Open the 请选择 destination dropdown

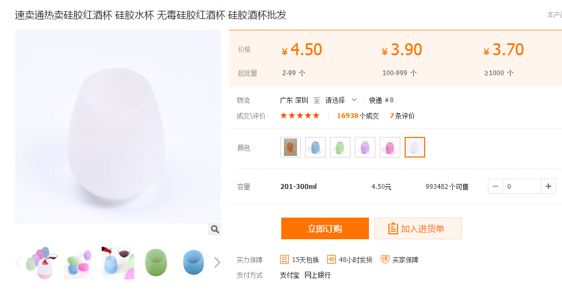pos(341,100)
